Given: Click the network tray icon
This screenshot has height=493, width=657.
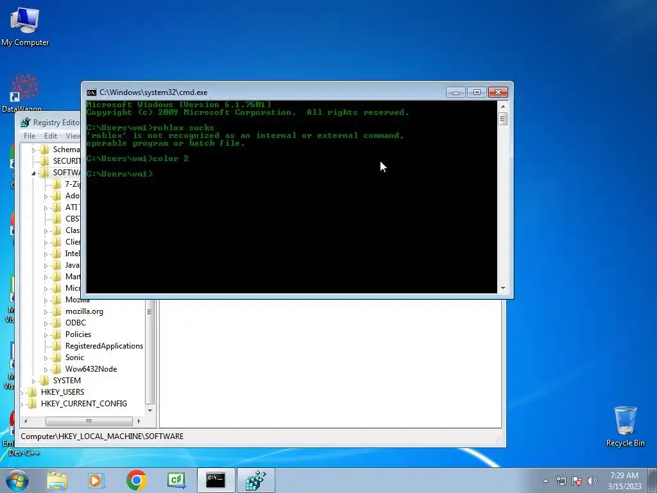Looking at the screenshot, I should [x=561, y=481].
